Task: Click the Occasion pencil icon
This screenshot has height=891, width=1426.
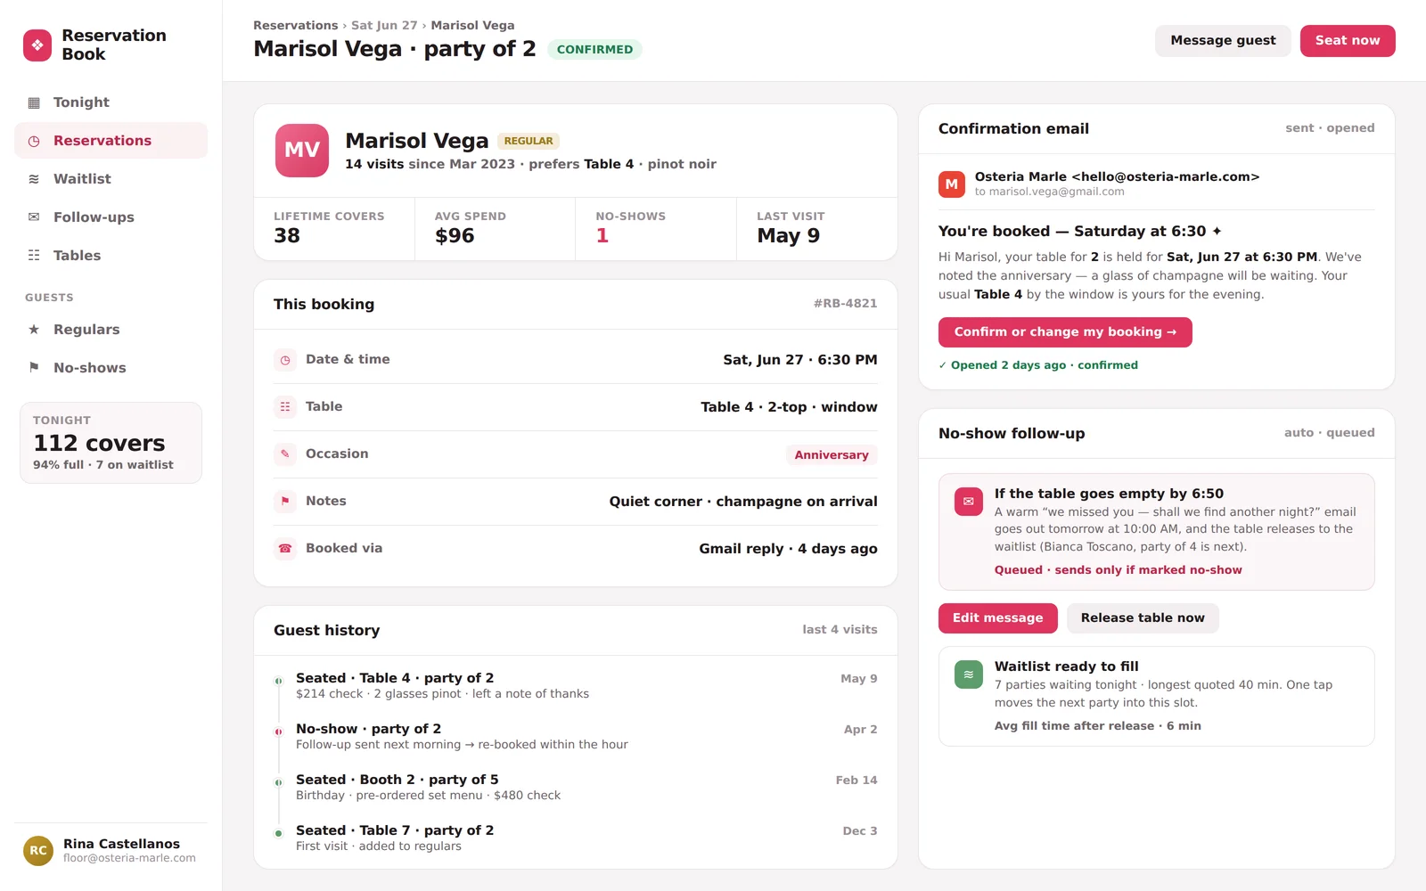Action: point(285,454)
